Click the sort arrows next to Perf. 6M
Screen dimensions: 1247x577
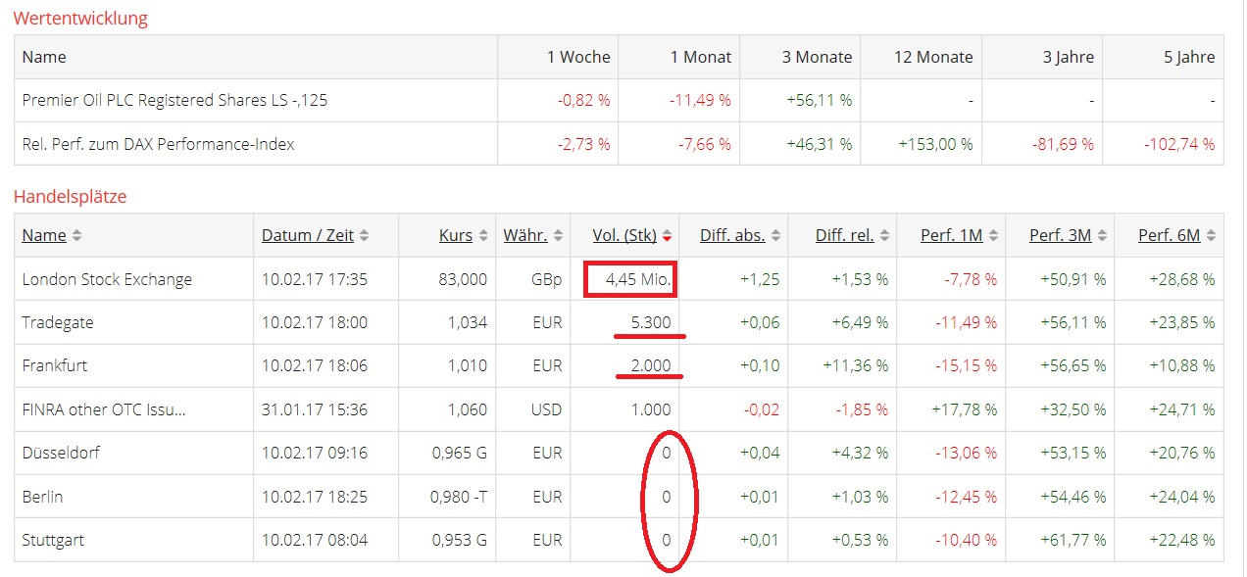click(1211, 236)
